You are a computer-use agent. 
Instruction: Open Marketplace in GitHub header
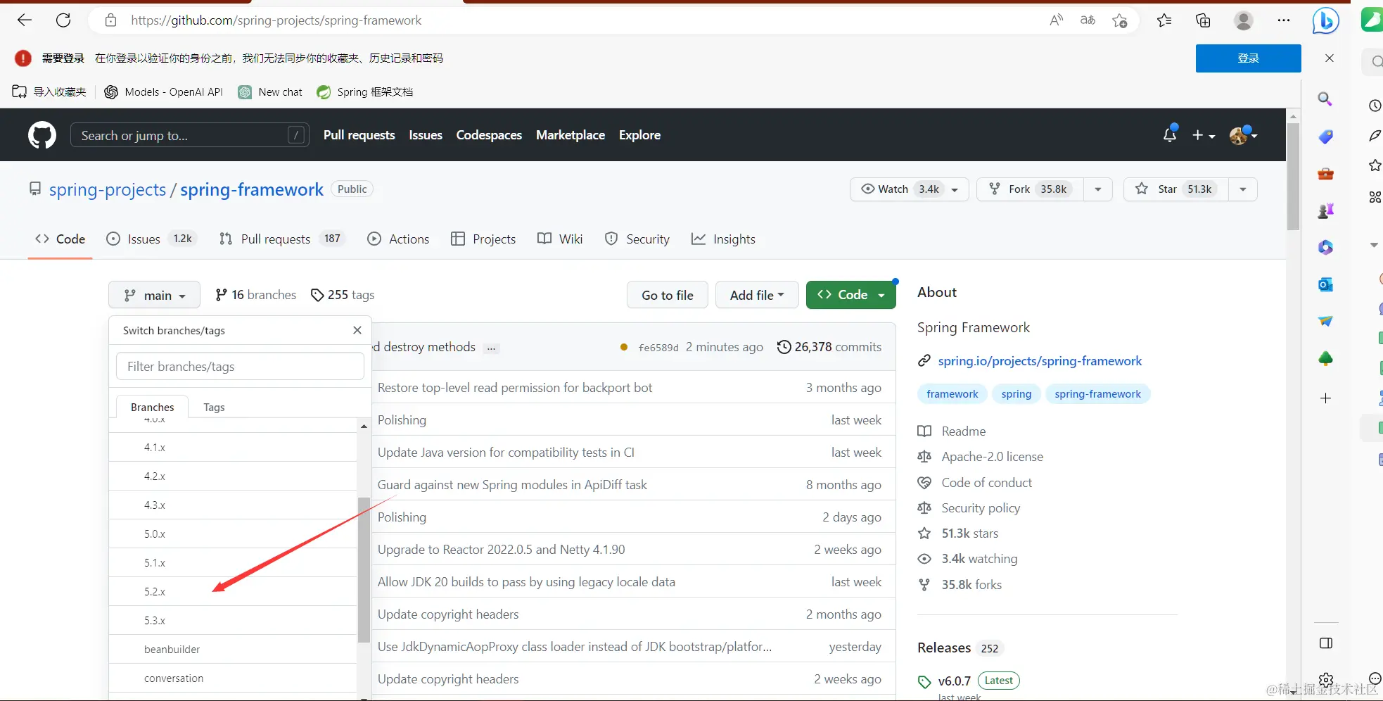point(571,135)
